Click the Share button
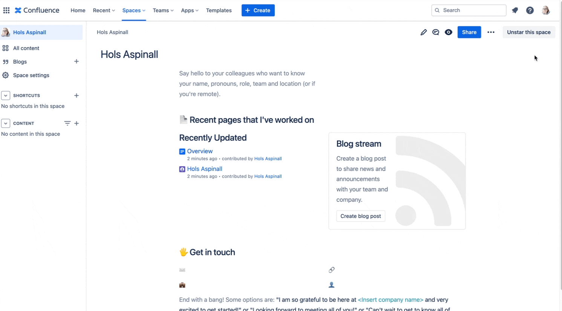Image resolution: width=562 pixels, height=311 pixels. click(469, 32)
